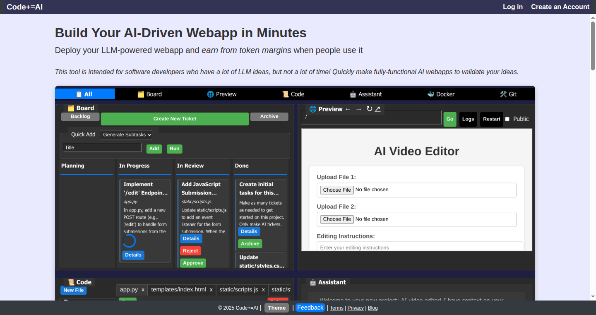Image resolution: width=596 pixels, height=315 pixels.
Task: Switch to the Board tab
Action: [149, 94]
